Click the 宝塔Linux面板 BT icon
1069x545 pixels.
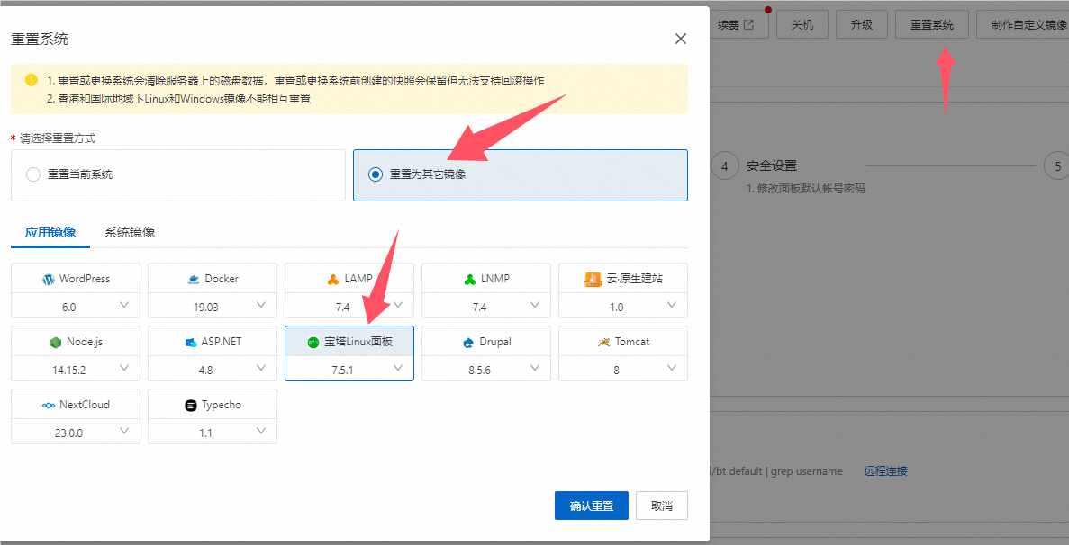point(313,343)
